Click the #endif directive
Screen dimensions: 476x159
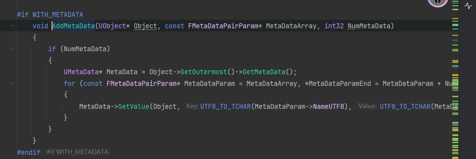tap(29, 152)
